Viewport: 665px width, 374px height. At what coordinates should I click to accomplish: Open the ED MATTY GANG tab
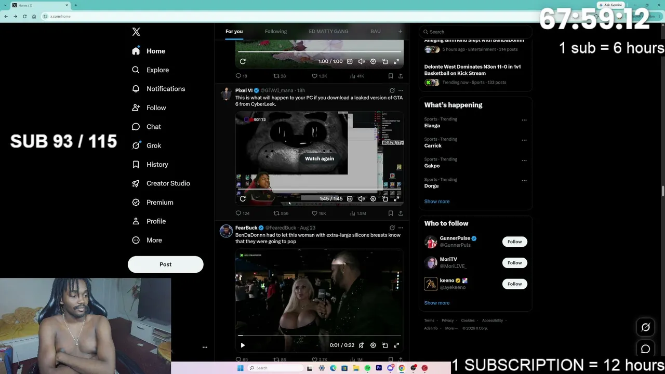(328, 32)
